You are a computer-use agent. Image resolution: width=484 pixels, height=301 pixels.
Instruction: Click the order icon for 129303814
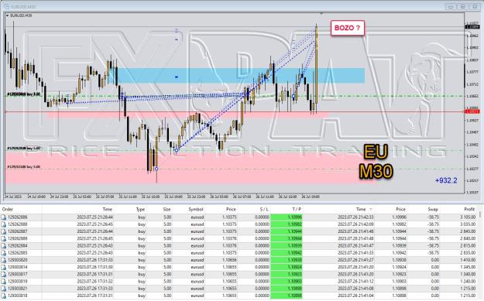pos(4,267)
